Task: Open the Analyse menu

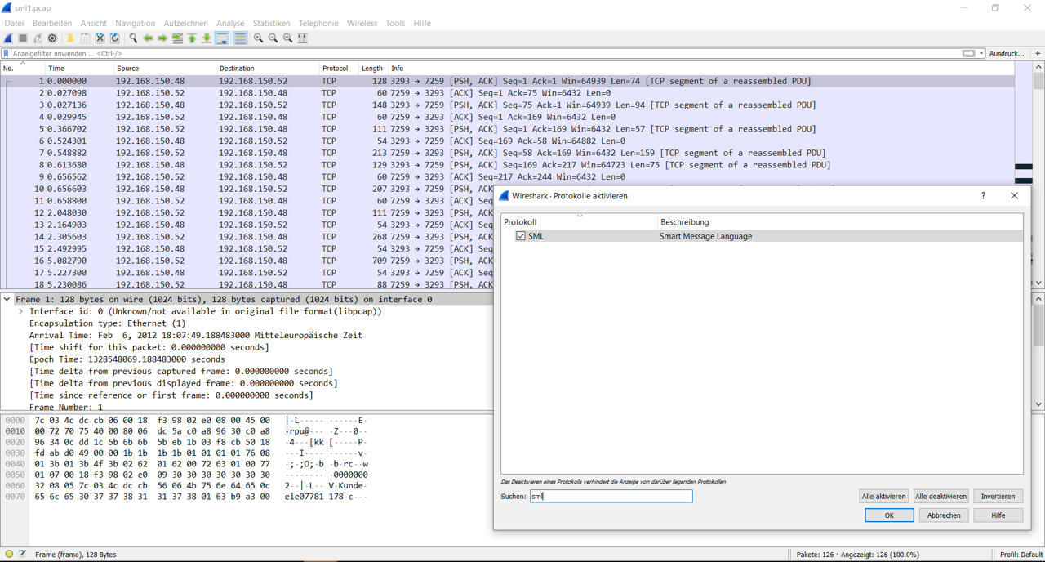Action: (x=230, y=23)
